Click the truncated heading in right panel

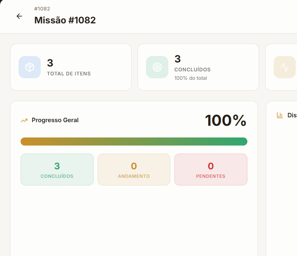(x=292, y=115)
